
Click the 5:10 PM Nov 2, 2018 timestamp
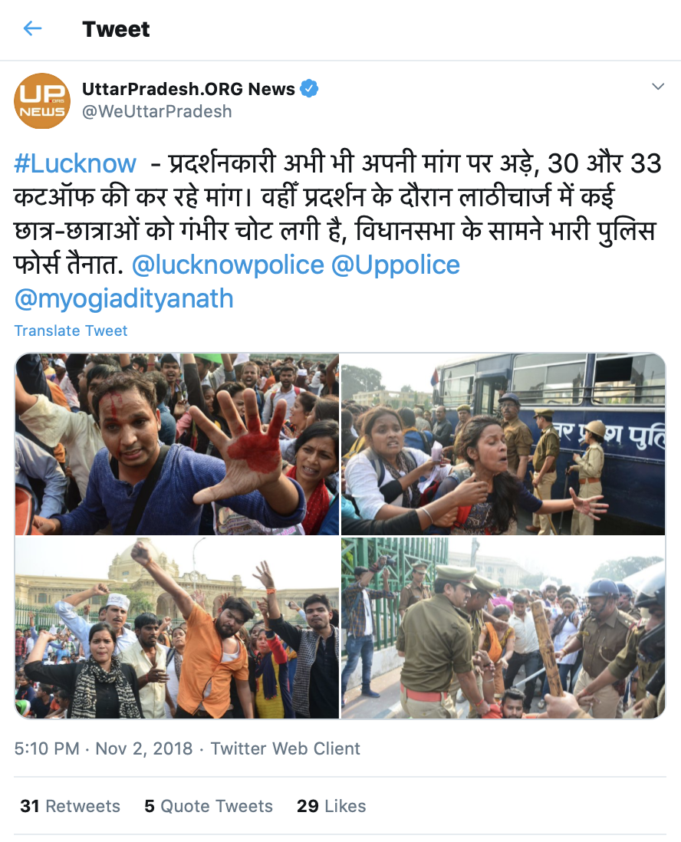(103, 748)
